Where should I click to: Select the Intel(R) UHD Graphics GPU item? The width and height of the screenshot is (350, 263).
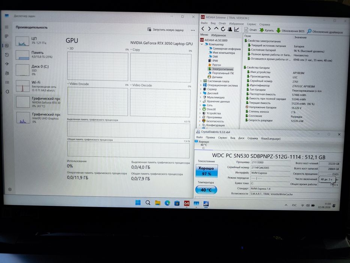(38, 118)
